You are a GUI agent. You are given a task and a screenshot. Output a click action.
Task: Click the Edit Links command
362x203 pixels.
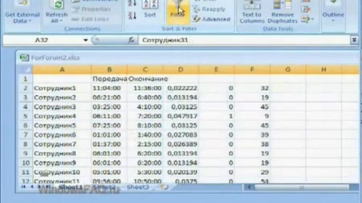[90, 19]
